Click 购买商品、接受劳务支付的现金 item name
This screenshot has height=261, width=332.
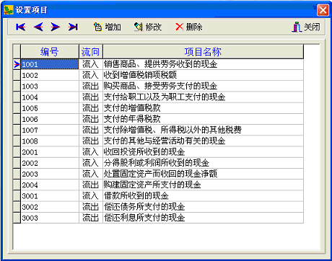coord(160,87)
